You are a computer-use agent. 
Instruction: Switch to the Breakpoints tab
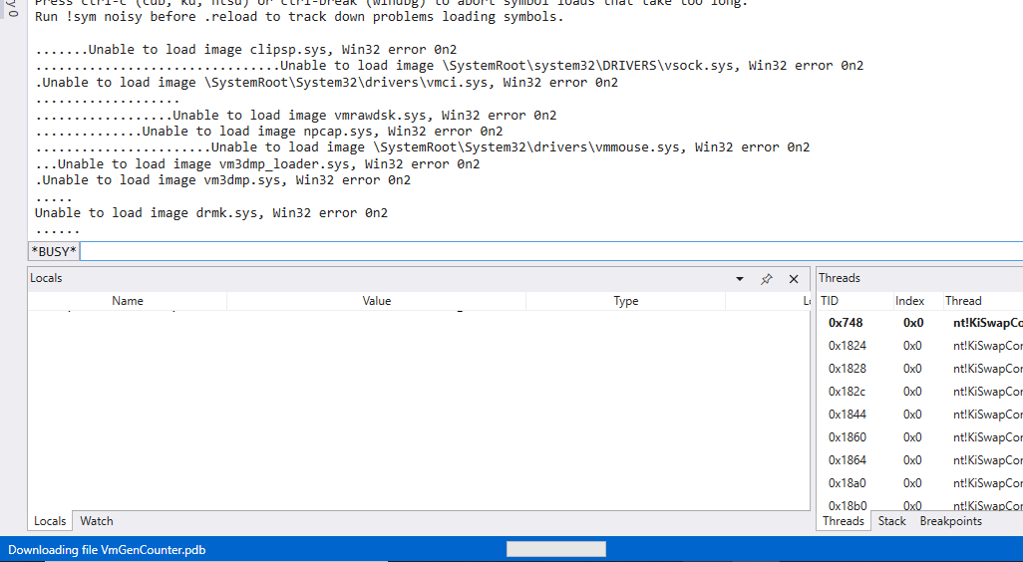950,521
